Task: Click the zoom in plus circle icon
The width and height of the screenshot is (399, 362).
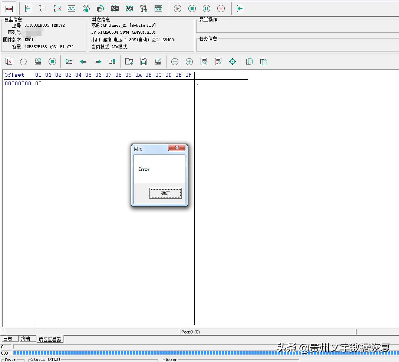Action: tap(189, 62)
